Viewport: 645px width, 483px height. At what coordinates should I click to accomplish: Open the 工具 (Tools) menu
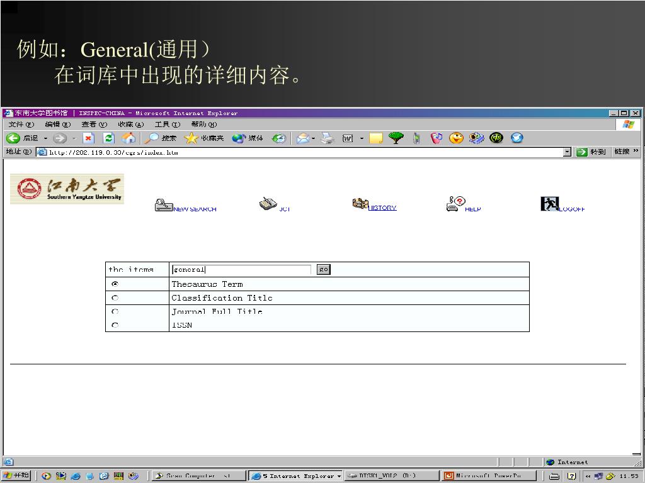[x=167, y=125]
